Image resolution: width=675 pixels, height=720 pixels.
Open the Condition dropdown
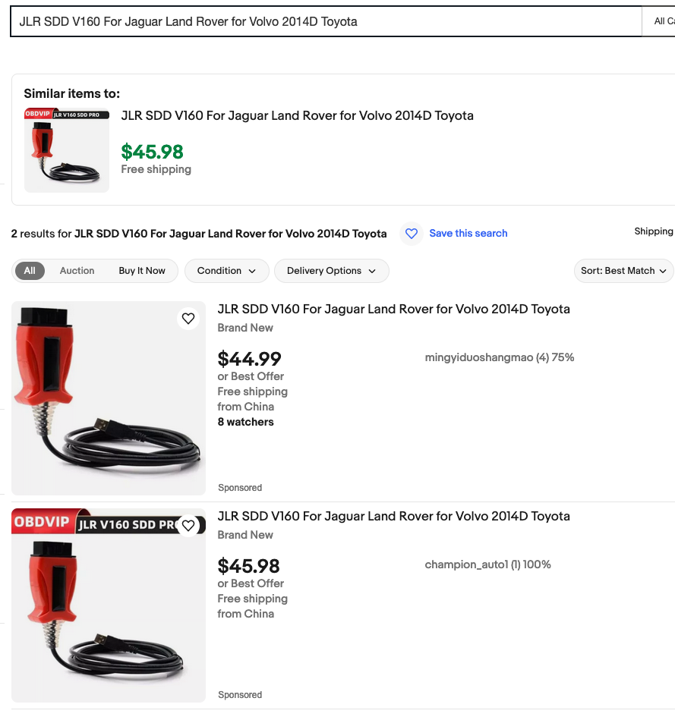(x=226, y=271)
